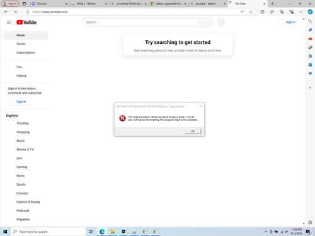This screenshot has width=315, height=236.
Task: Open Podcasts under Explore
Action: point(26,211)
